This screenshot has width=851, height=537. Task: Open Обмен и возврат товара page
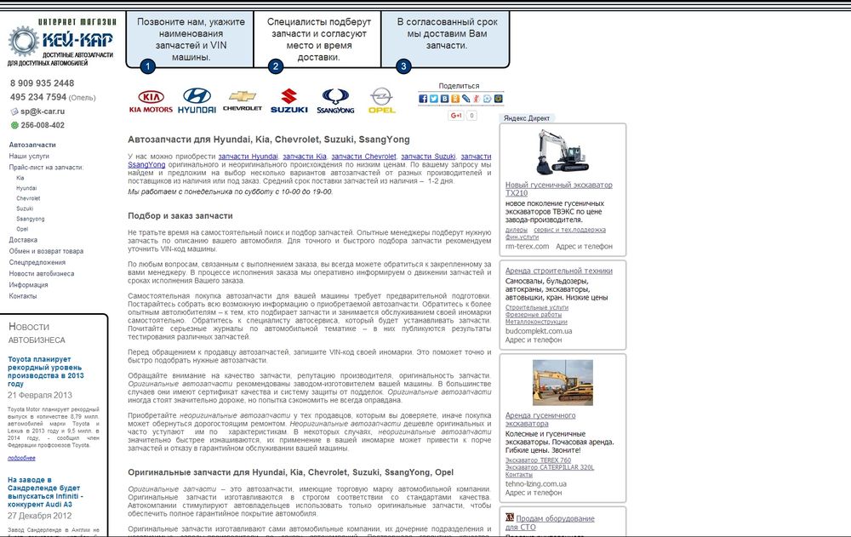click(x=46, y=251)
